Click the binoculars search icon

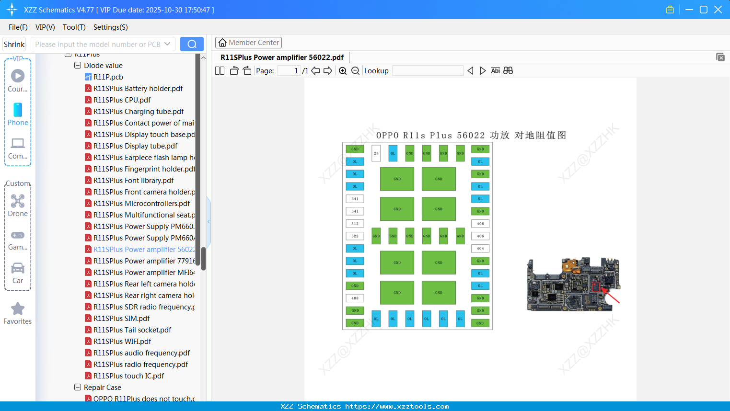click(x=508, y=71)
